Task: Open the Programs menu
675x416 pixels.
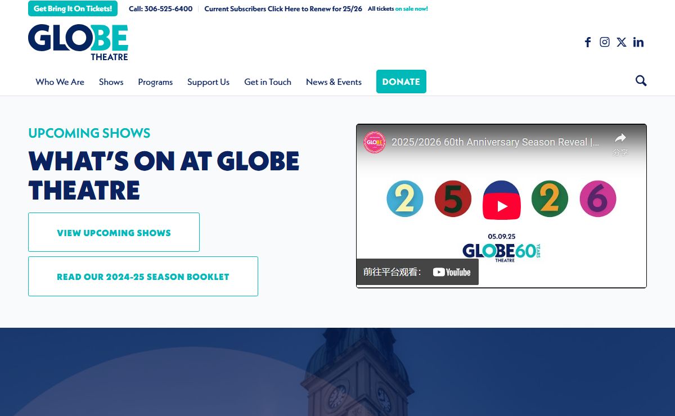Action: point(155,82)
